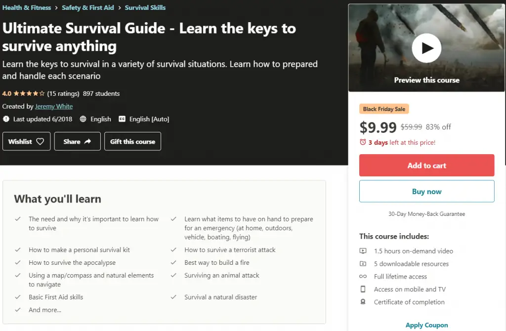Open the Survival Skills breadcrumb
This screenshot has height=331, width=506.
tap(145, 7)
